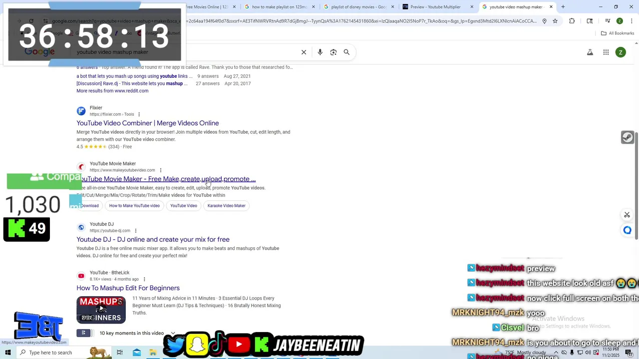Bookmark this page with star icon
Image resolution: width=639 pixels, height=359 pixels.
coord(555,21)
